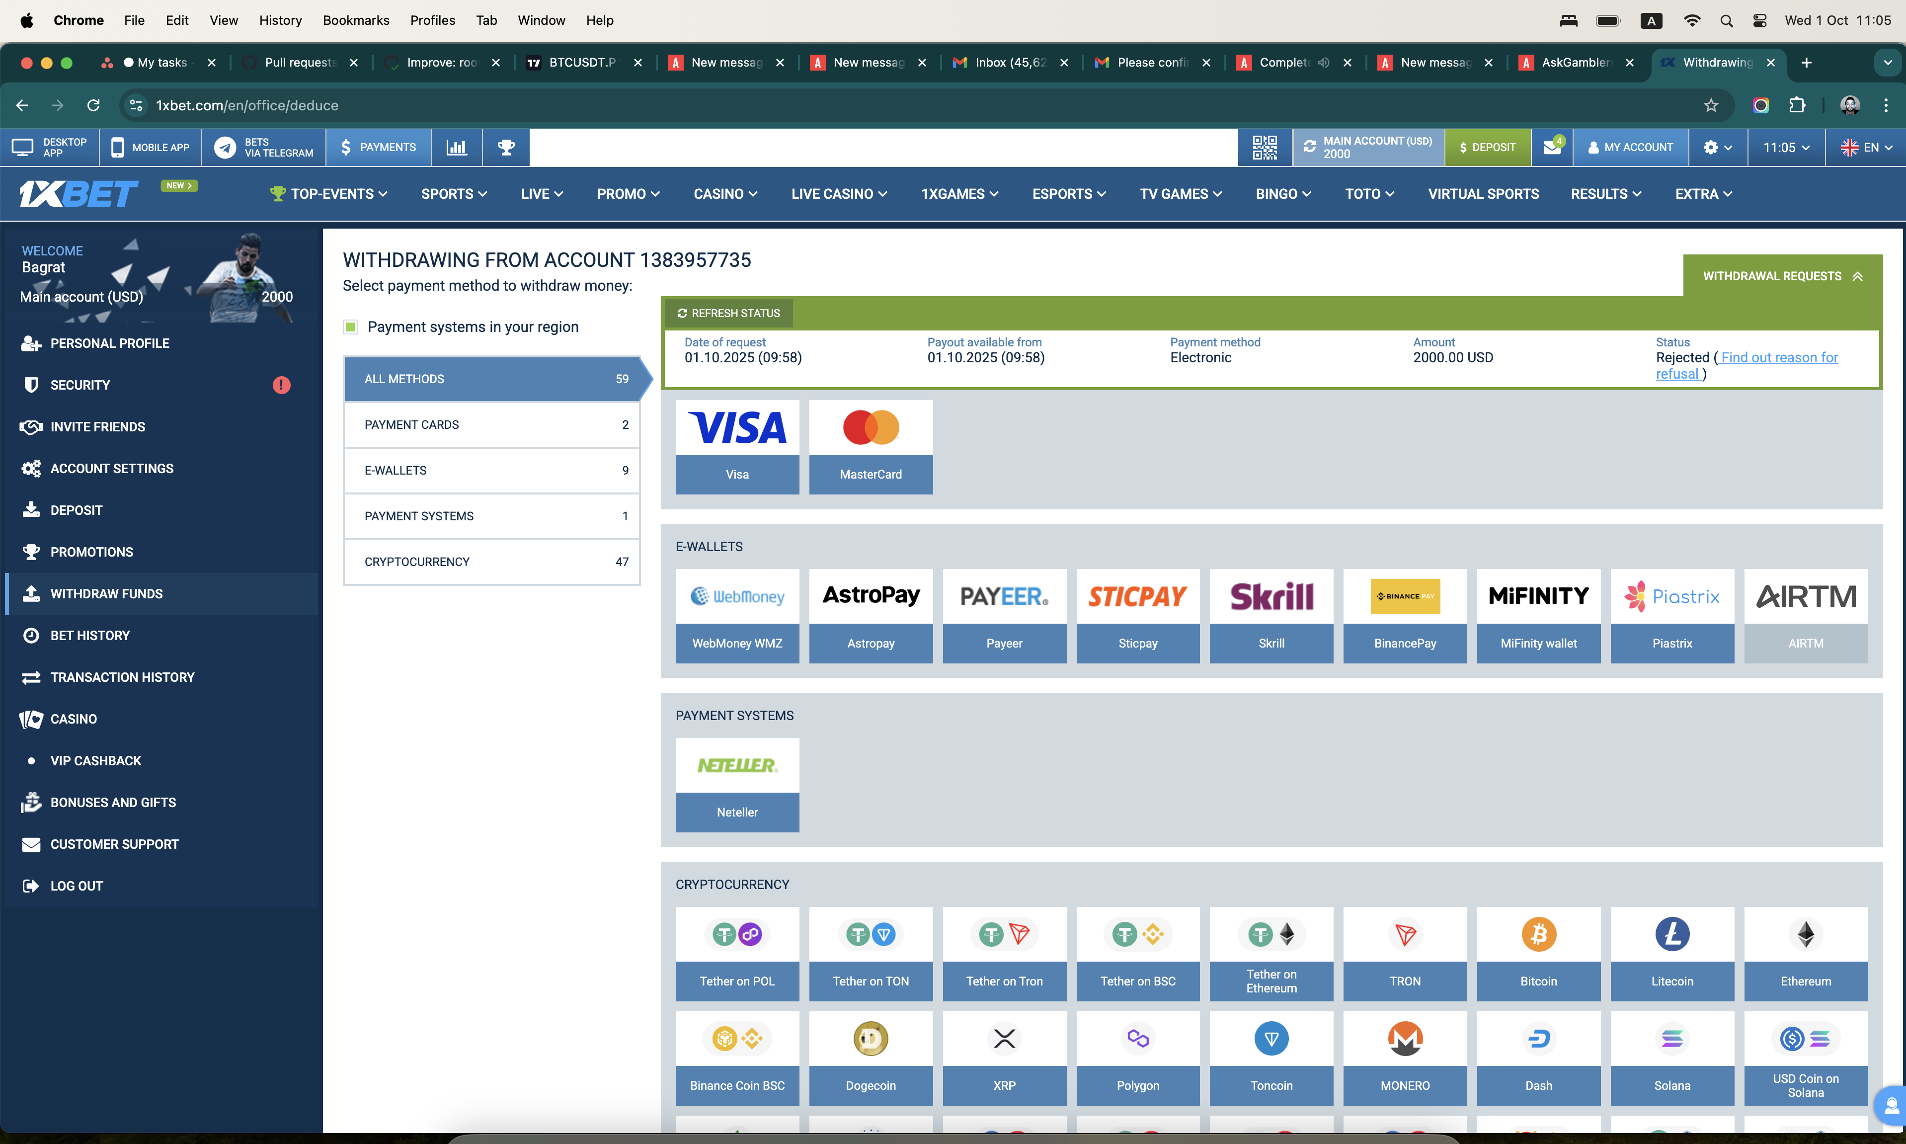Open the messages envelope icon
The height and width of the screenshot is (1144, 1906).
(1552, 147)
